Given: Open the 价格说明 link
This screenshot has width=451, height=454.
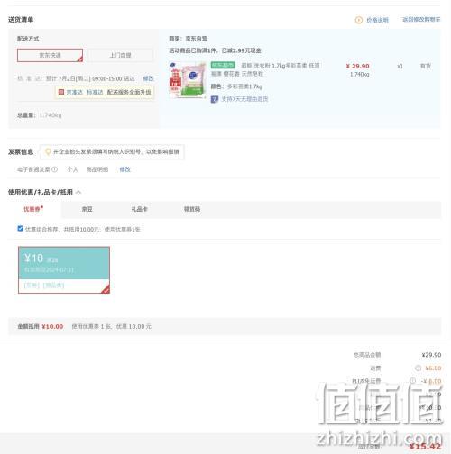Looking at the screenshot, I should tap(377, 20).
